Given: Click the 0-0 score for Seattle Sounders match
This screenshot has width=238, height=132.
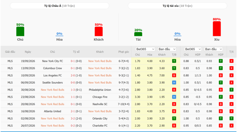Looking at the screenshot, I should click(x=73, y=82).
